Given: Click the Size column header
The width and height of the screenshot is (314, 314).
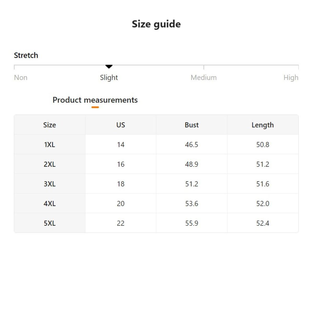Looking at the screenshot, I should tap(49, 125).
